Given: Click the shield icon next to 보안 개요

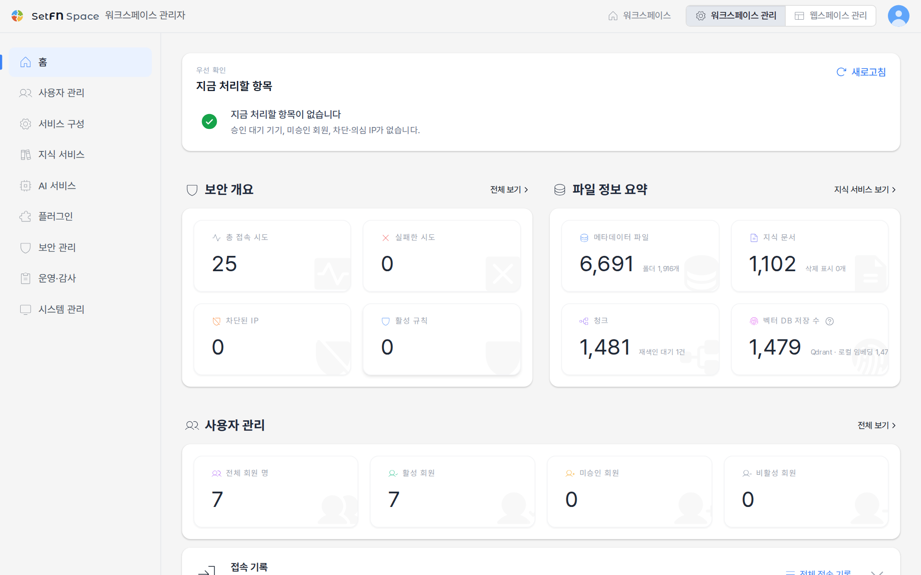Looking at the screenshot, I should point(192,190).
